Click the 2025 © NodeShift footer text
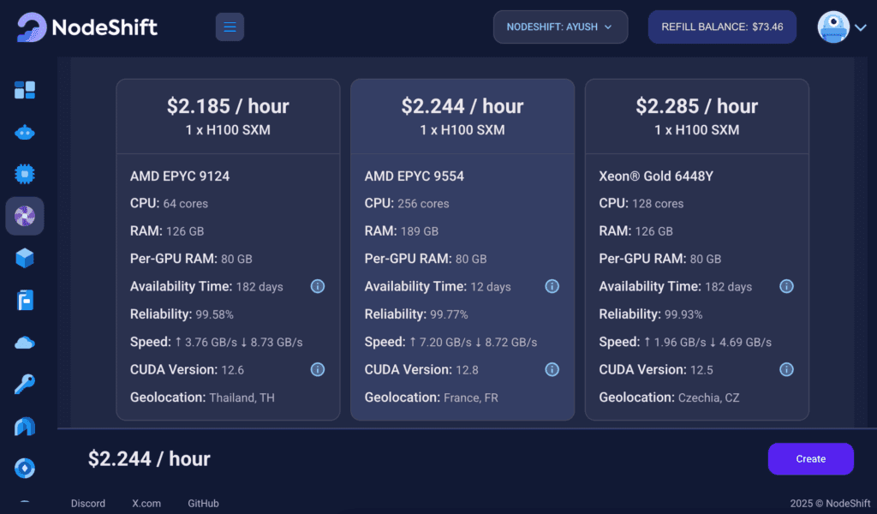 click(830, 504)
